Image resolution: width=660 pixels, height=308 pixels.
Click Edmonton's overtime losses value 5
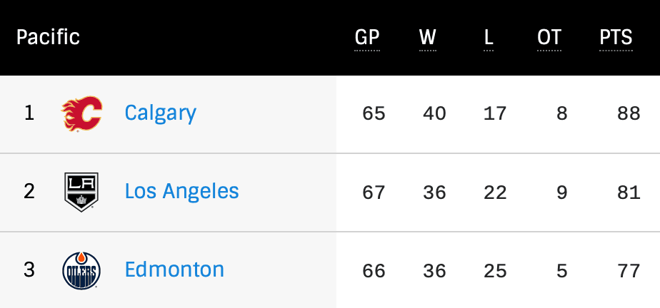tap(562, 271)
